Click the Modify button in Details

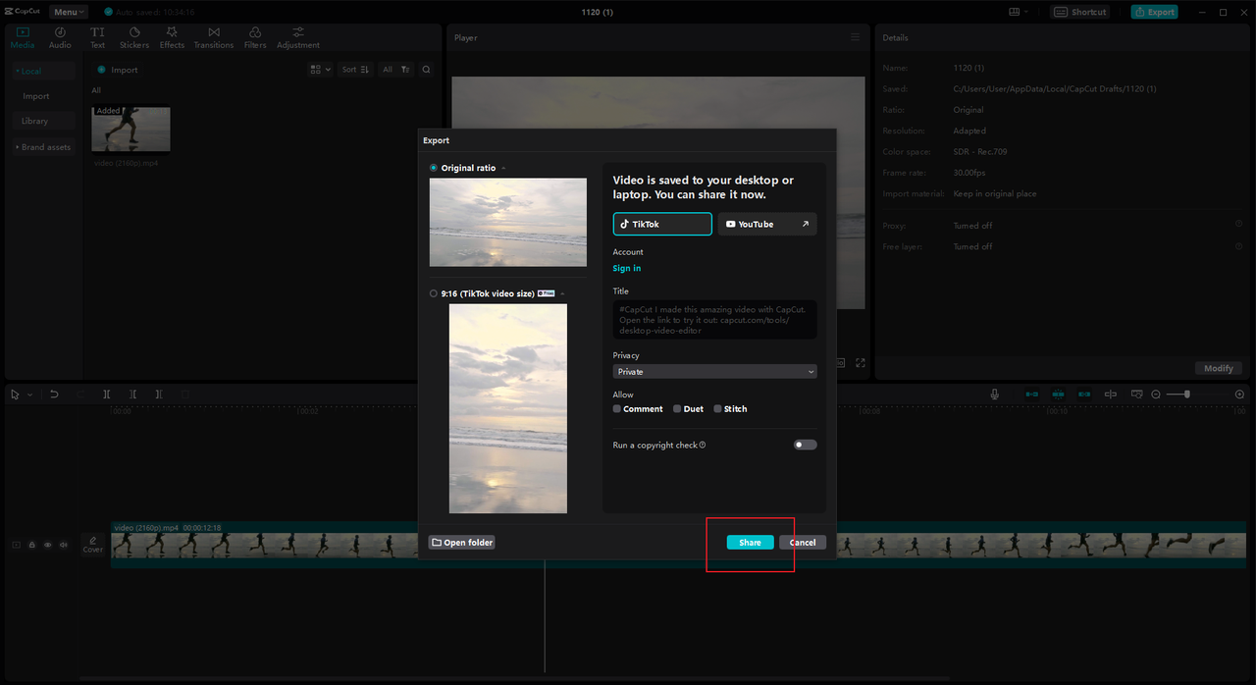pyautogui.click(x=1219, y=368)
